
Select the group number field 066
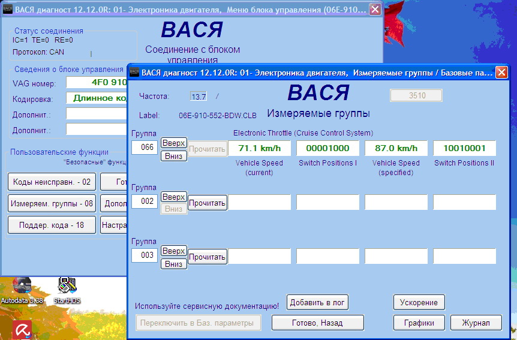tap(145, 148)
